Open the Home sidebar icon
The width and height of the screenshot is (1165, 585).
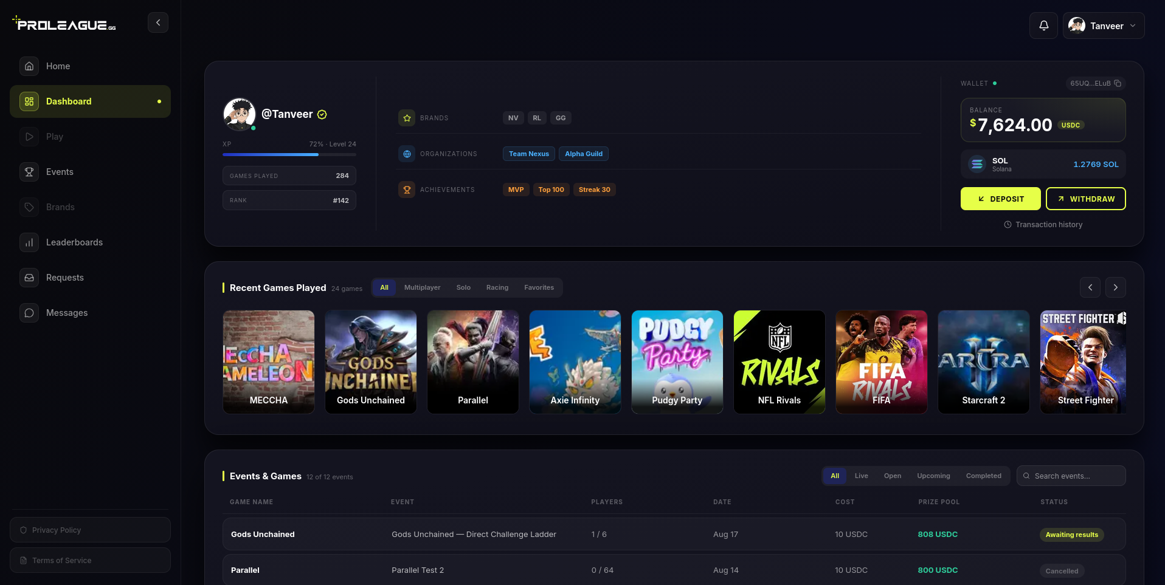(x=29, y=66)
